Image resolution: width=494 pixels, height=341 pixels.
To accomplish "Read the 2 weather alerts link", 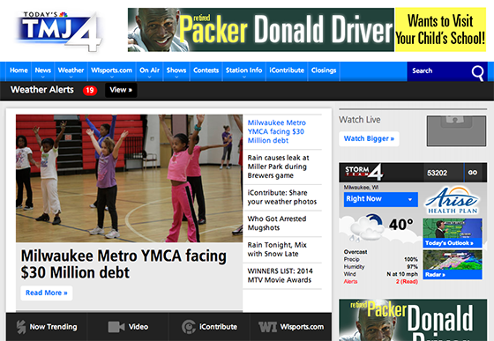I will click(407, 282).
